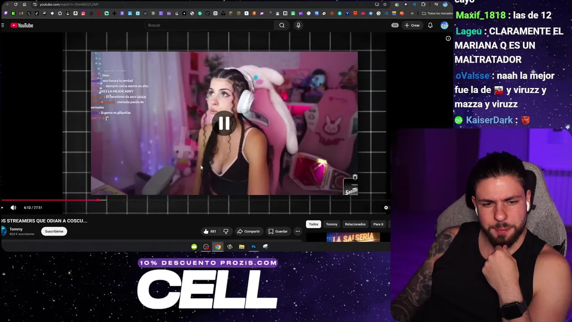Click the video title STREAMERS QUE ODIAN A COSCU

point(44,220)
